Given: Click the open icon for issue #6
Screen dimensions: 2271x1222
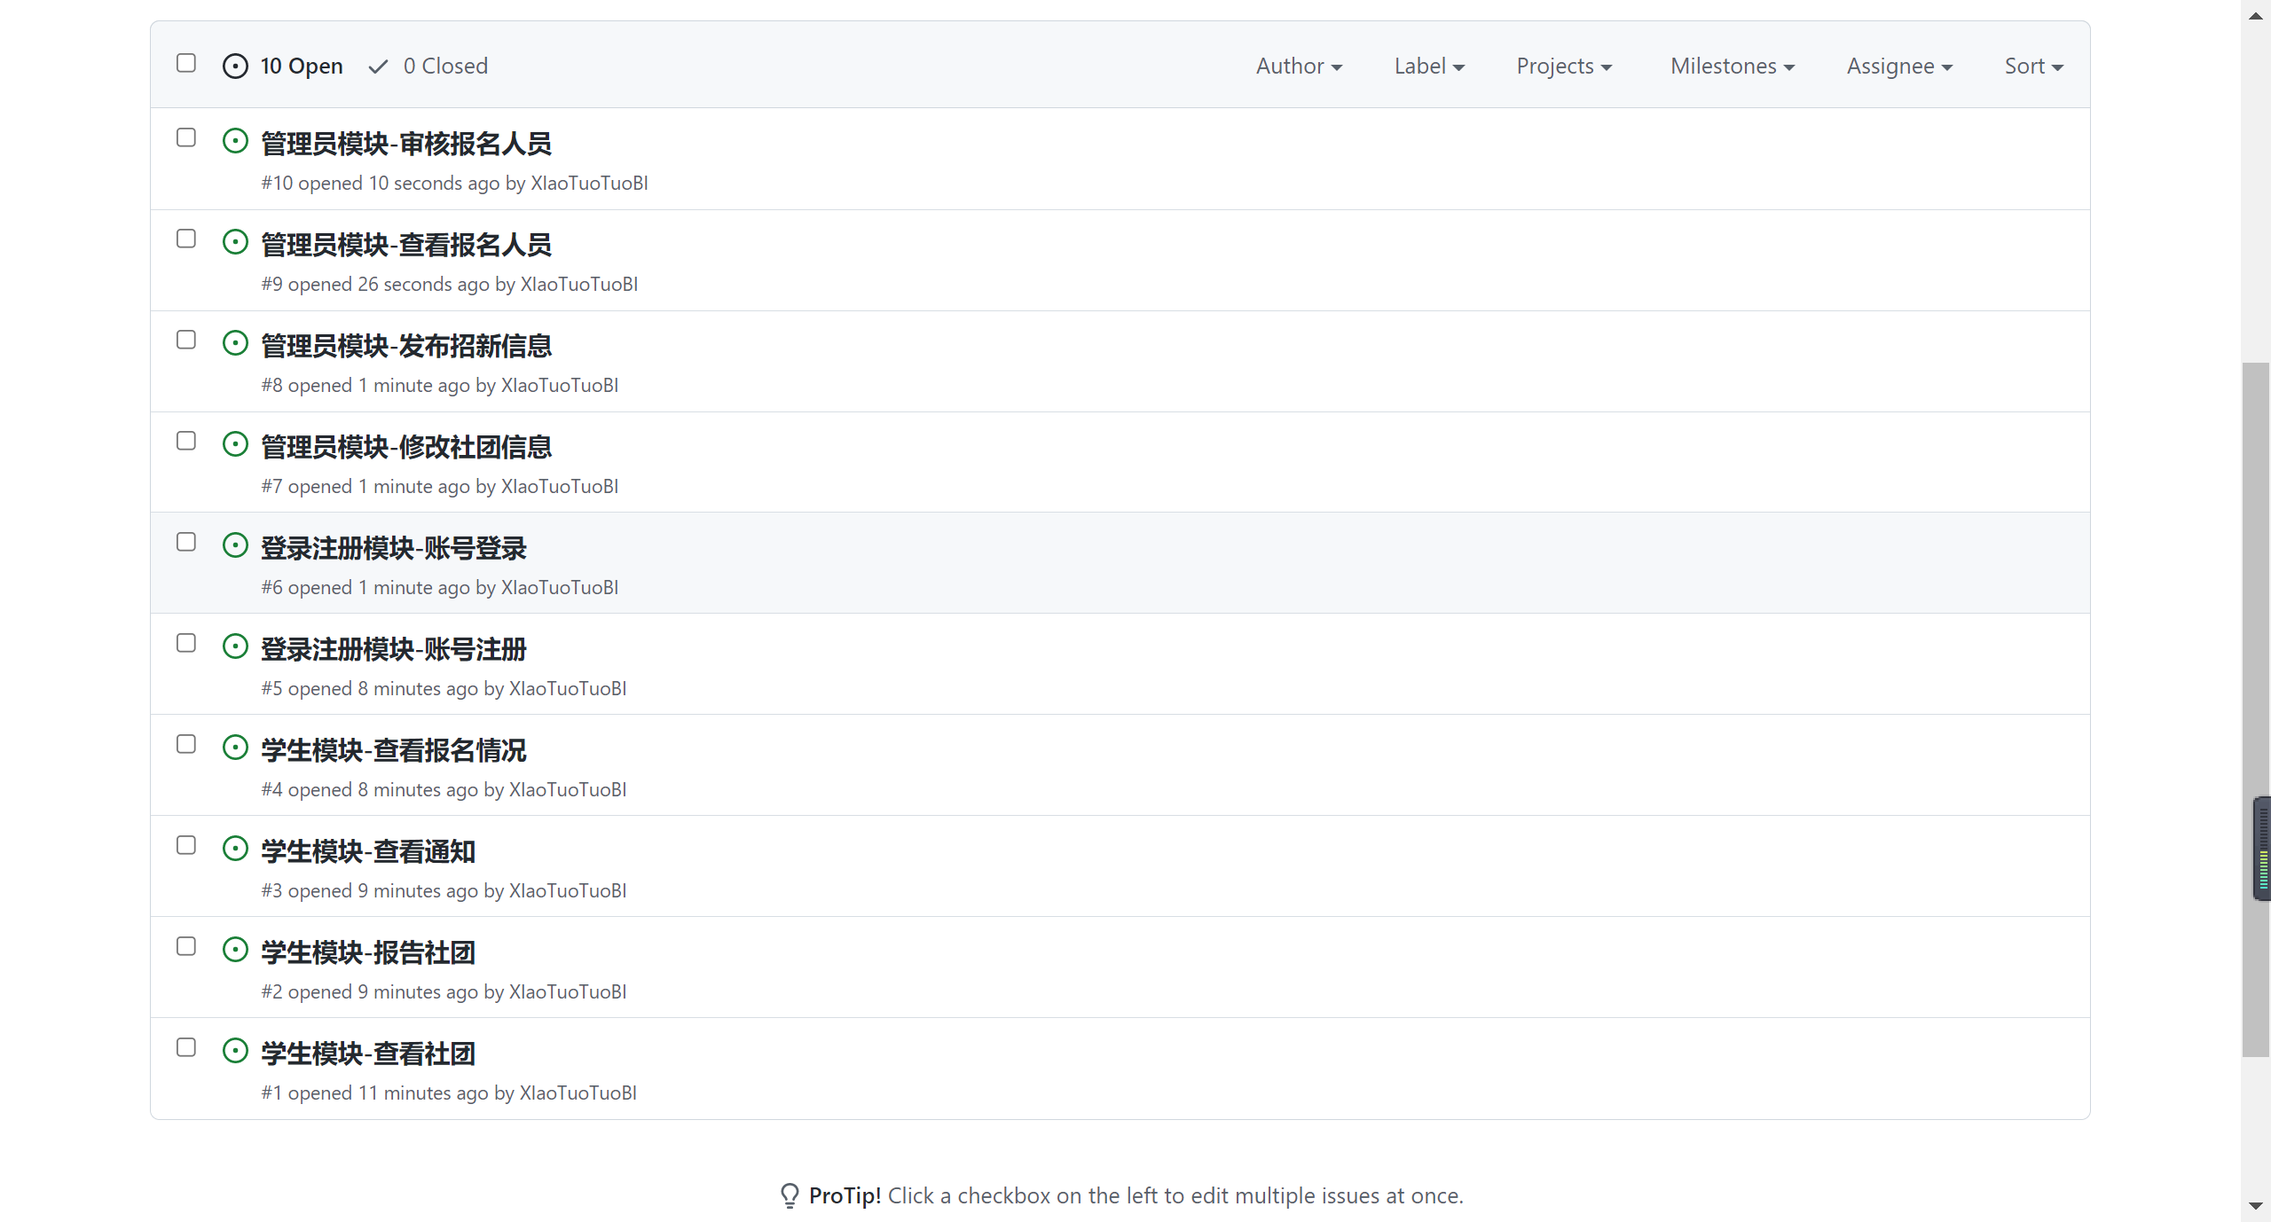Looking at the screenshot, I should 235,545.
